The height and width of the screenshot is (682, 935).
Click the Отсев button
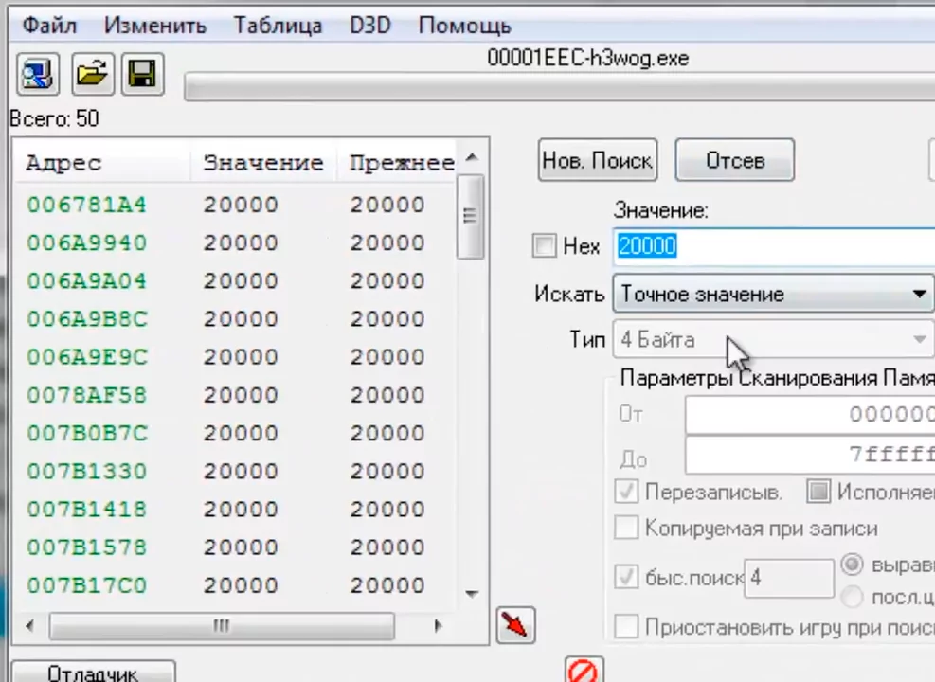pyautogui.click(x=735, y=160)
